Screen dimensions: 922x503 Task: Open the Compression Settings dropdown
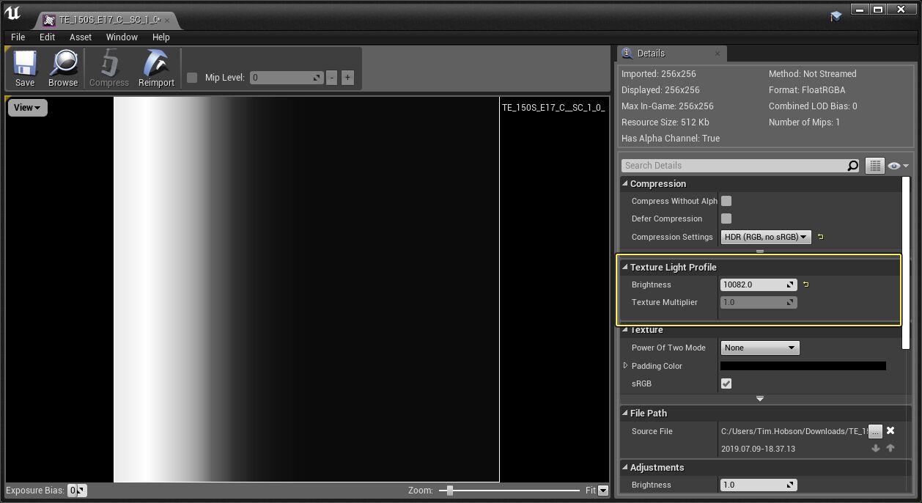tap(765, 236)
